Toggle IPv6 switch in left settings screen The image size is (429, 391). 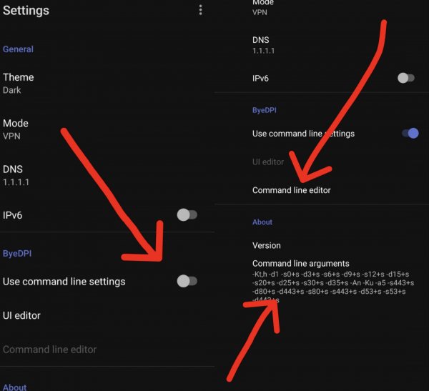(x=187, y=214)
